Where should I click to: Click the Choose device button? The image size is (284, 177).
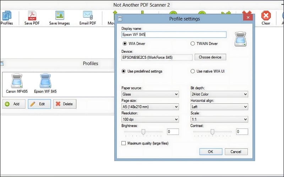coord(210,57)
